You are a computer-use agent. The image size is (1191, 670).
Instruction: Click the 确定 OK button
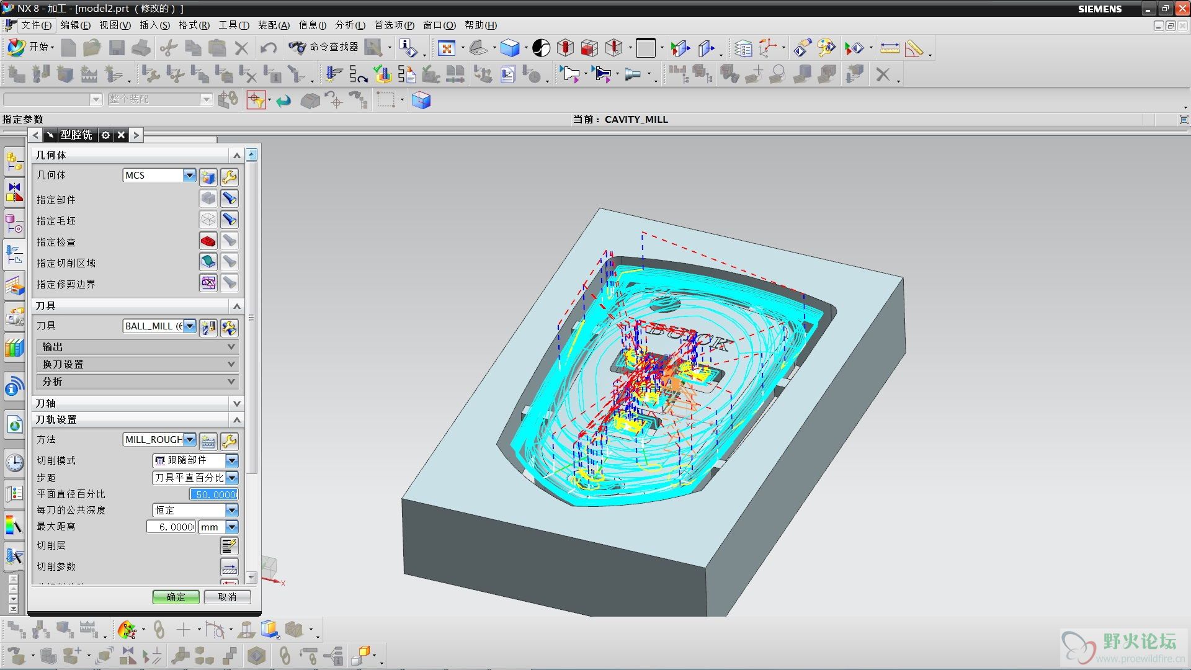coord(176,597)
